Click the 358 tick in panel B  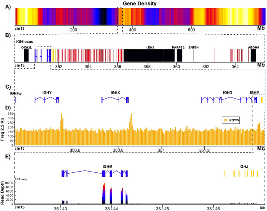pyautogui.click(x=147, y=67)
